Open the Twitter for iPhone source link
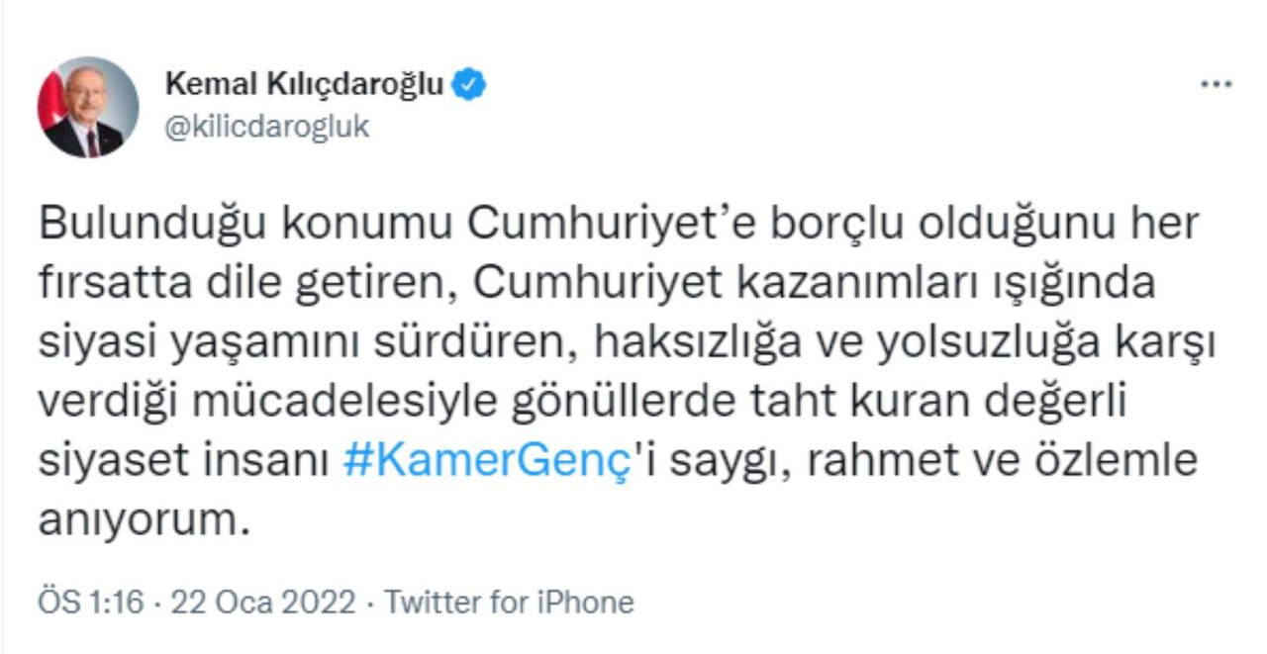This screenshot has width=1267, height=654. point(509,602)
